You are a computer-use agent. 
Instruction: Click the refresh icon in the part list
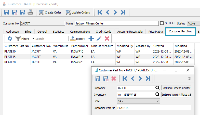tap(10, 39)
